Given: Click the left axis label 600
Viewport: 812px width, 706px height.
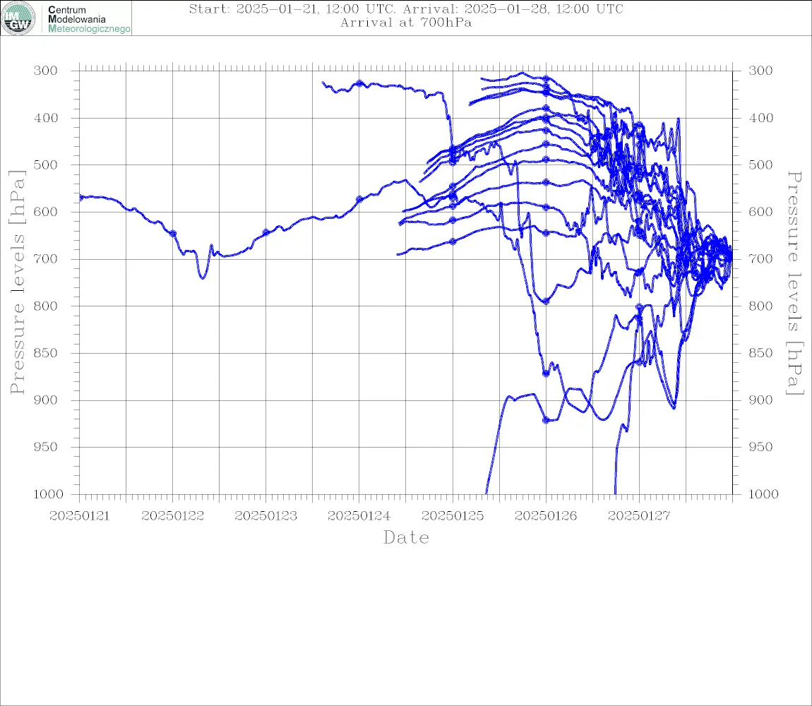Looking at the screenshot, I should click(46, 212).
